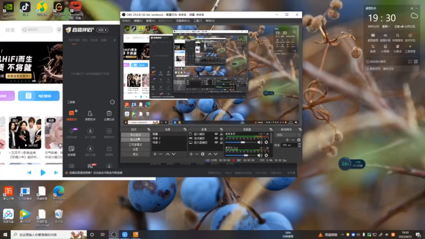Enable 工作室模式 in OBS controls
The height and width of the screenshot is (239, 425).
pyautogui.click(x=135, y=144)
